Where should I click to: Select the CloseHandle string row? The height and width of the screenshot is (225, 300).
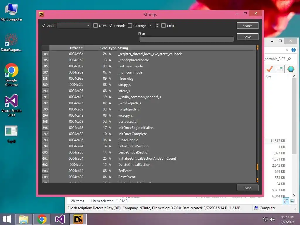coord(149,140)
